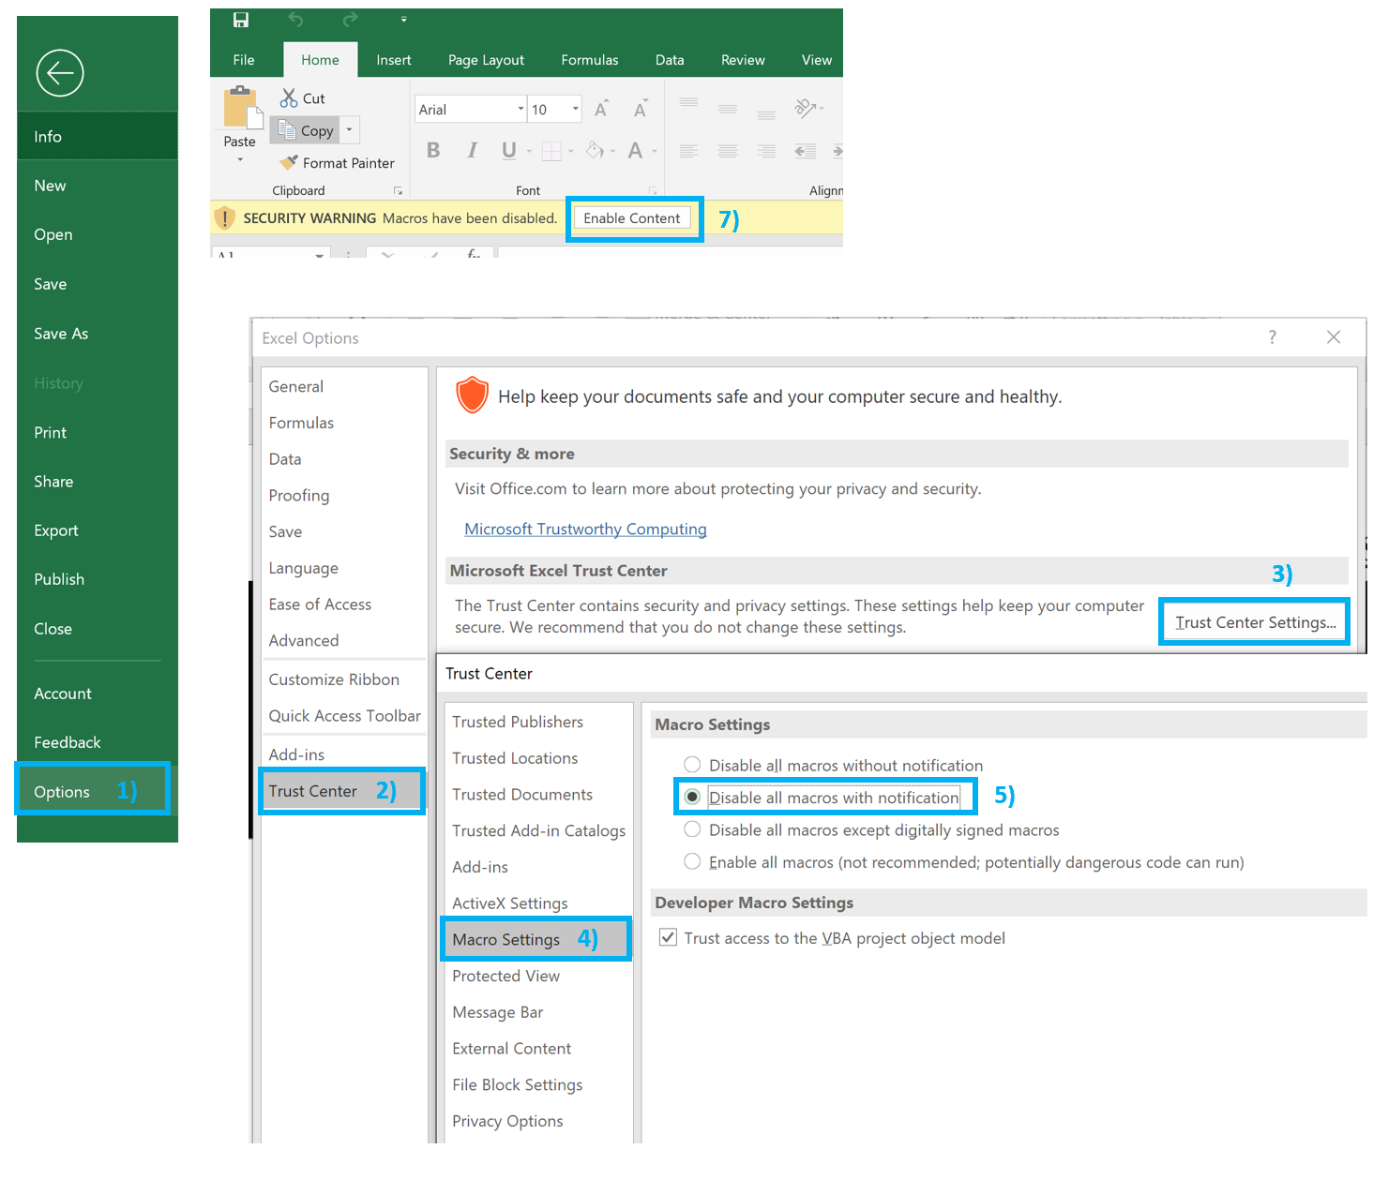Click the Top Align icon
Image resolution: width=1388 pixels, height=1179 pixels.
point(689,101)
